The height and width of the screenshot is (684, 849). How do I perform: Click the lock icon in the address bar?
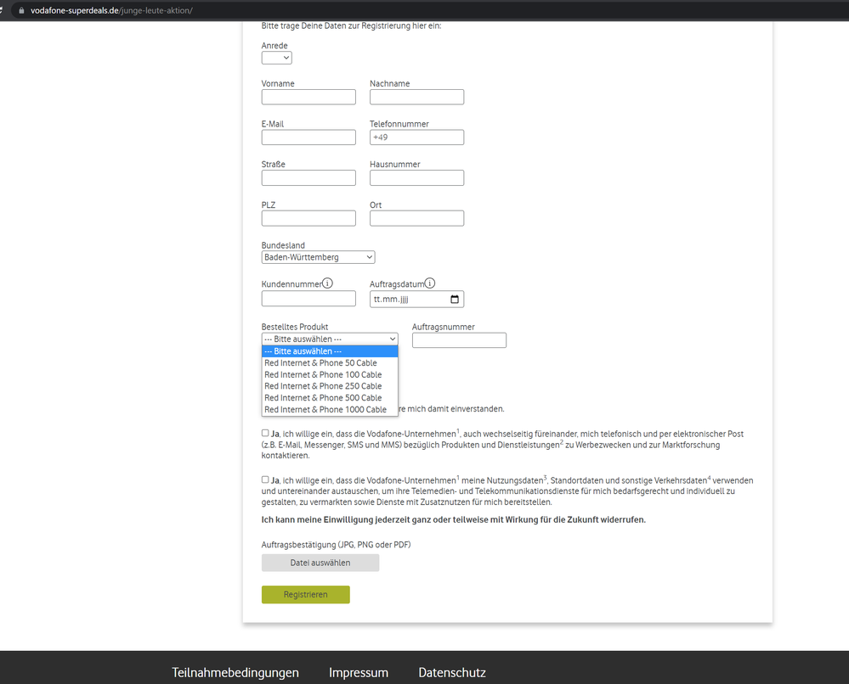21,10
